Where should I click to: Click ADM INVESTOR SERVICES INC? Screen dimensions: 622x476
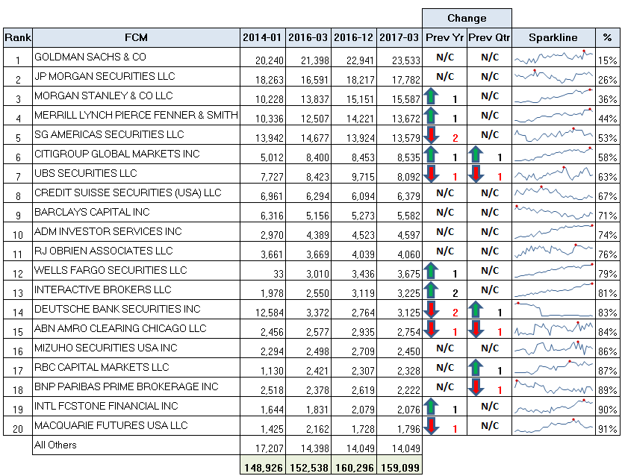point(136,232)
